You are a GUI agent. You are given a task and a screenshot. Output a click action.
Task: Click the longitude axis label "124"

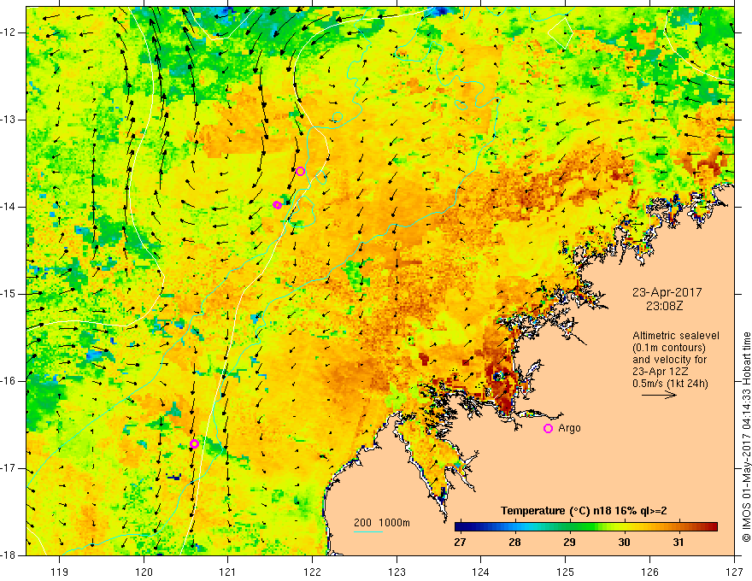(x=481, y=572)
